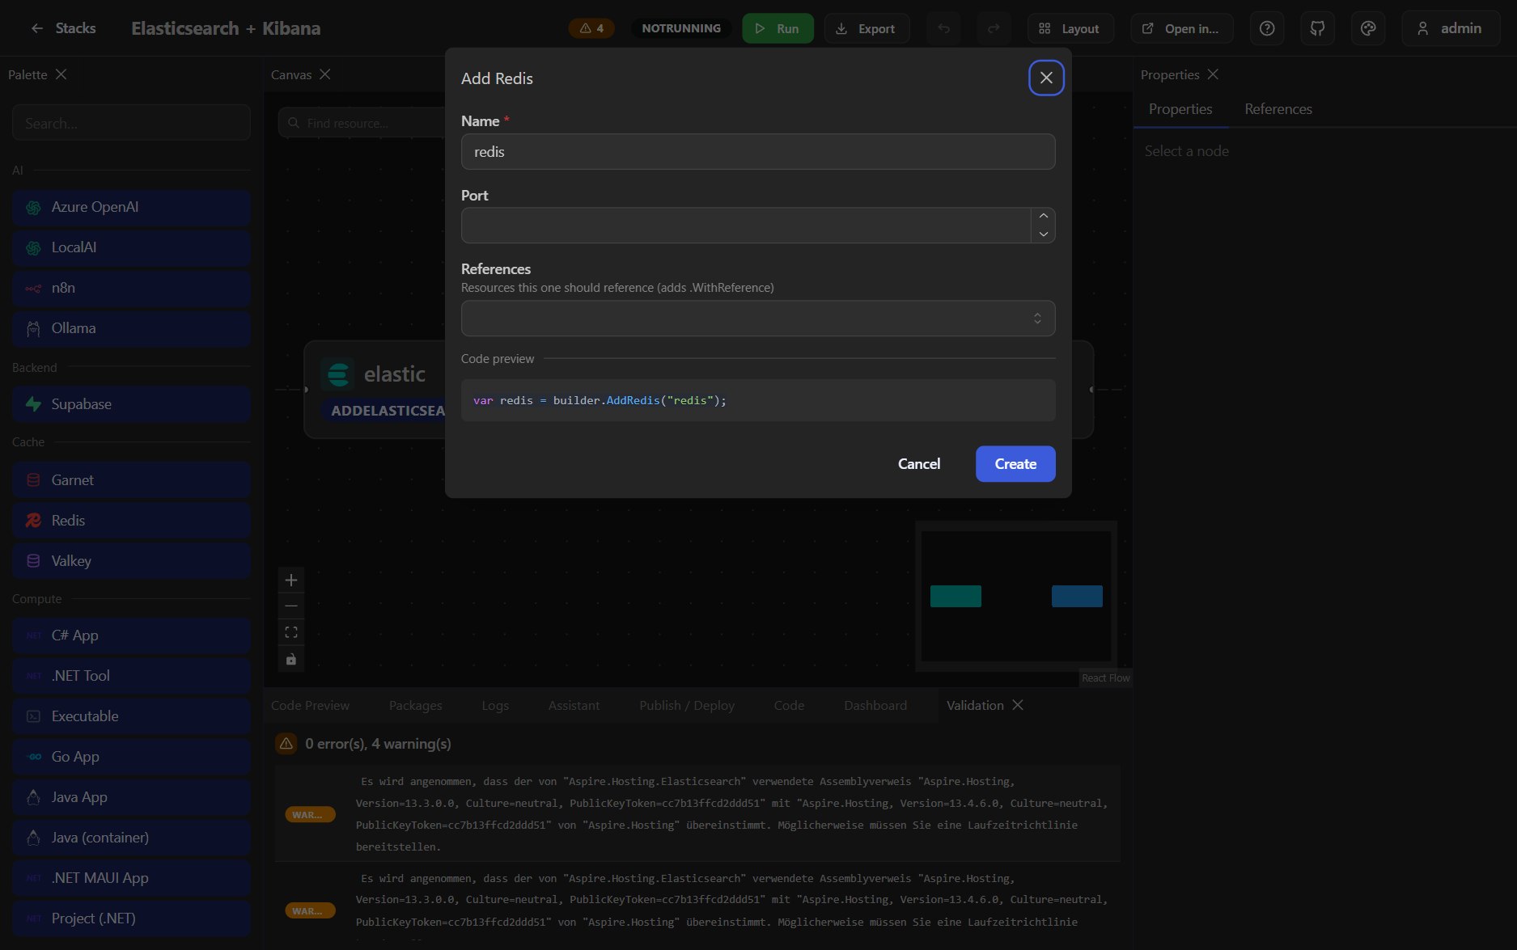Open the admin user menu
This screenshot has width=1517, height=950.
[x=1451, y=28]
